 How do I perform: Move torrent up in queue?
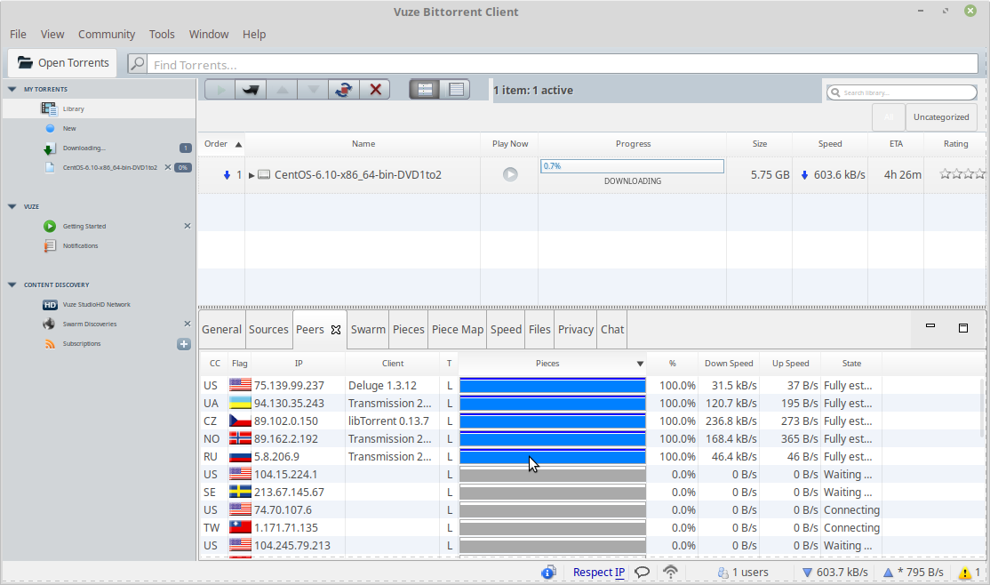point(282,90)
